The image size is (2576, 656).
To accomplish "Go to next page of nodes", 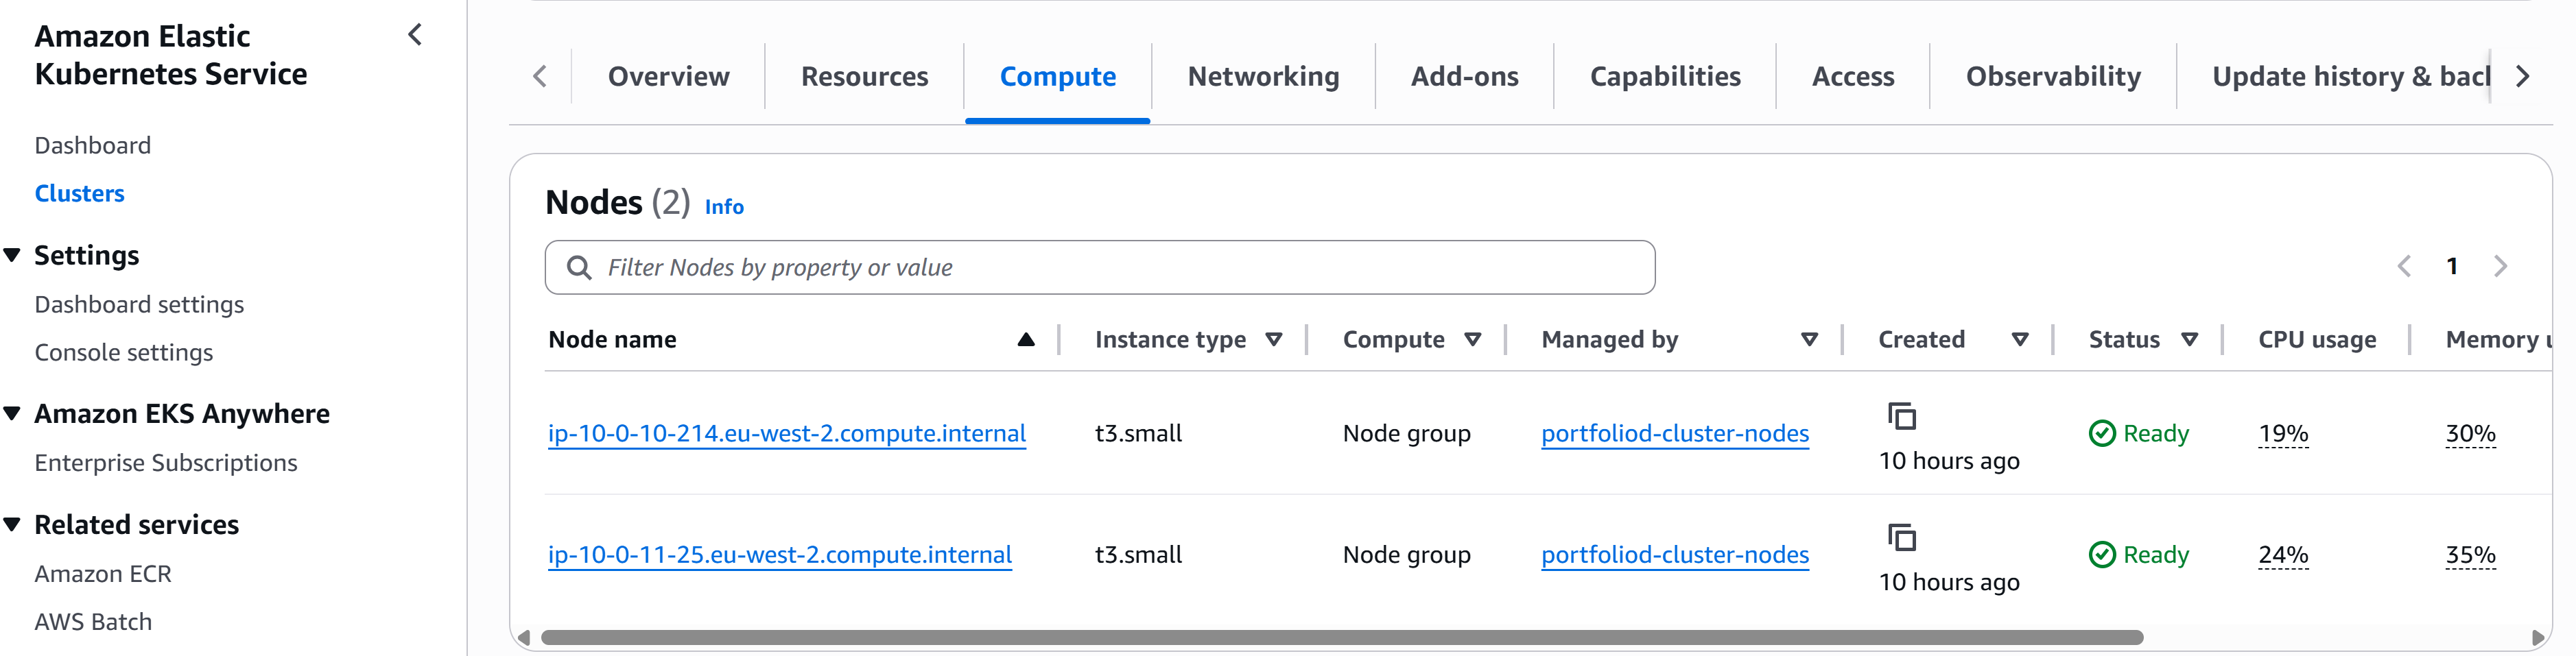I will click(x=2500, y=265).
